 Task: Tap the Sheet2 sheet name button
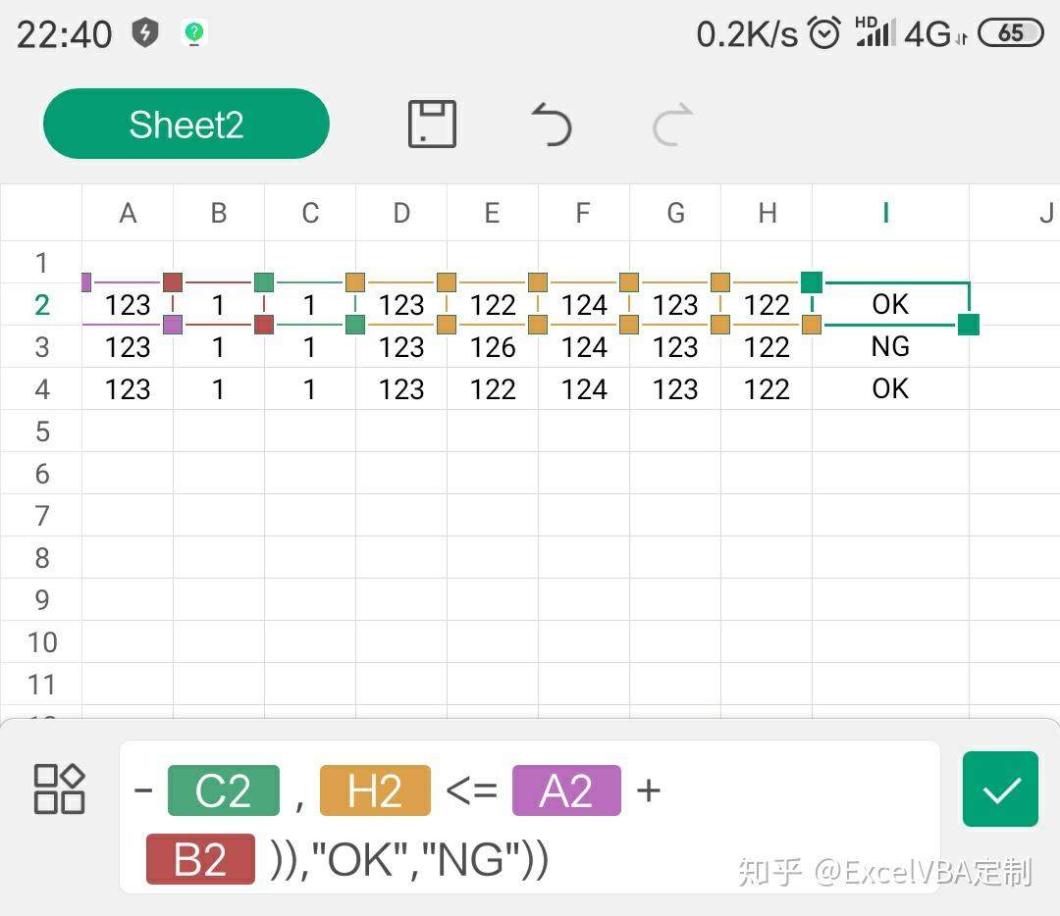tap(185, 124)
